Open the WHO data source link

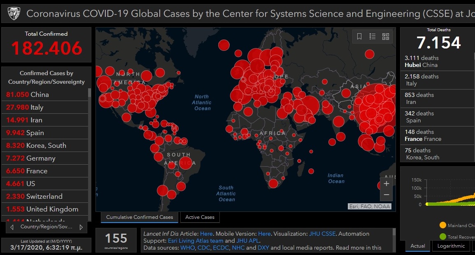click(x=187, y=248)
